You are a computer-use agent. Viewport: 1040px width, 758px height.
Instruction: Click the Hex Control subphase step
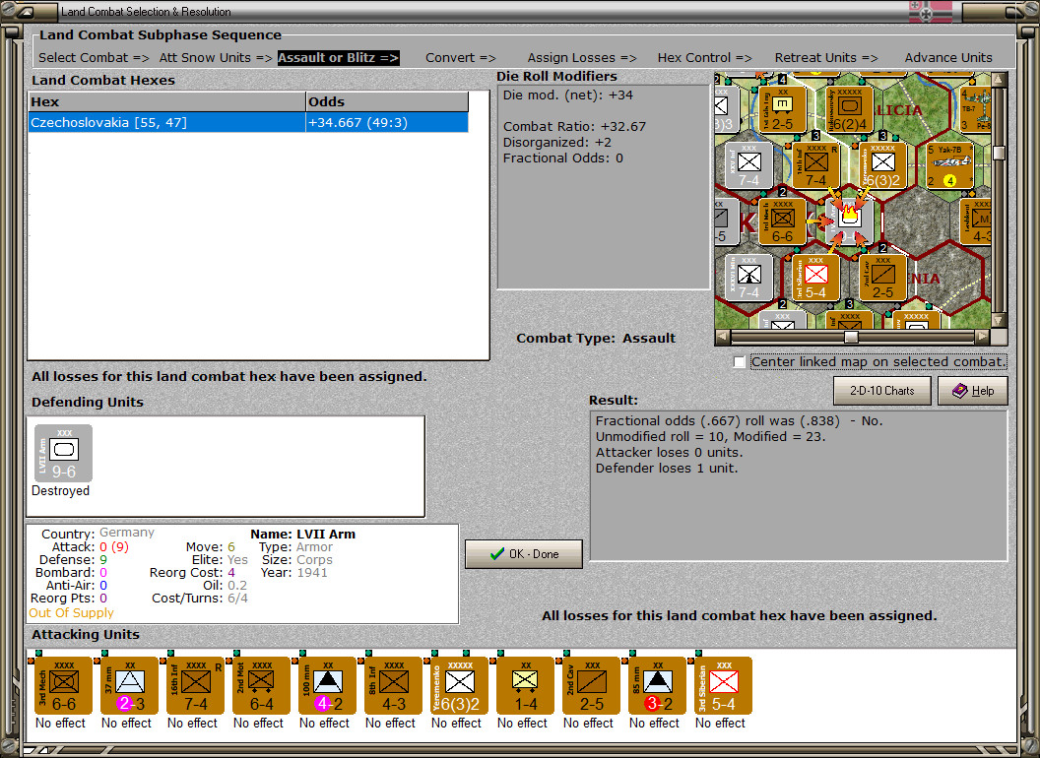point(704,58)
